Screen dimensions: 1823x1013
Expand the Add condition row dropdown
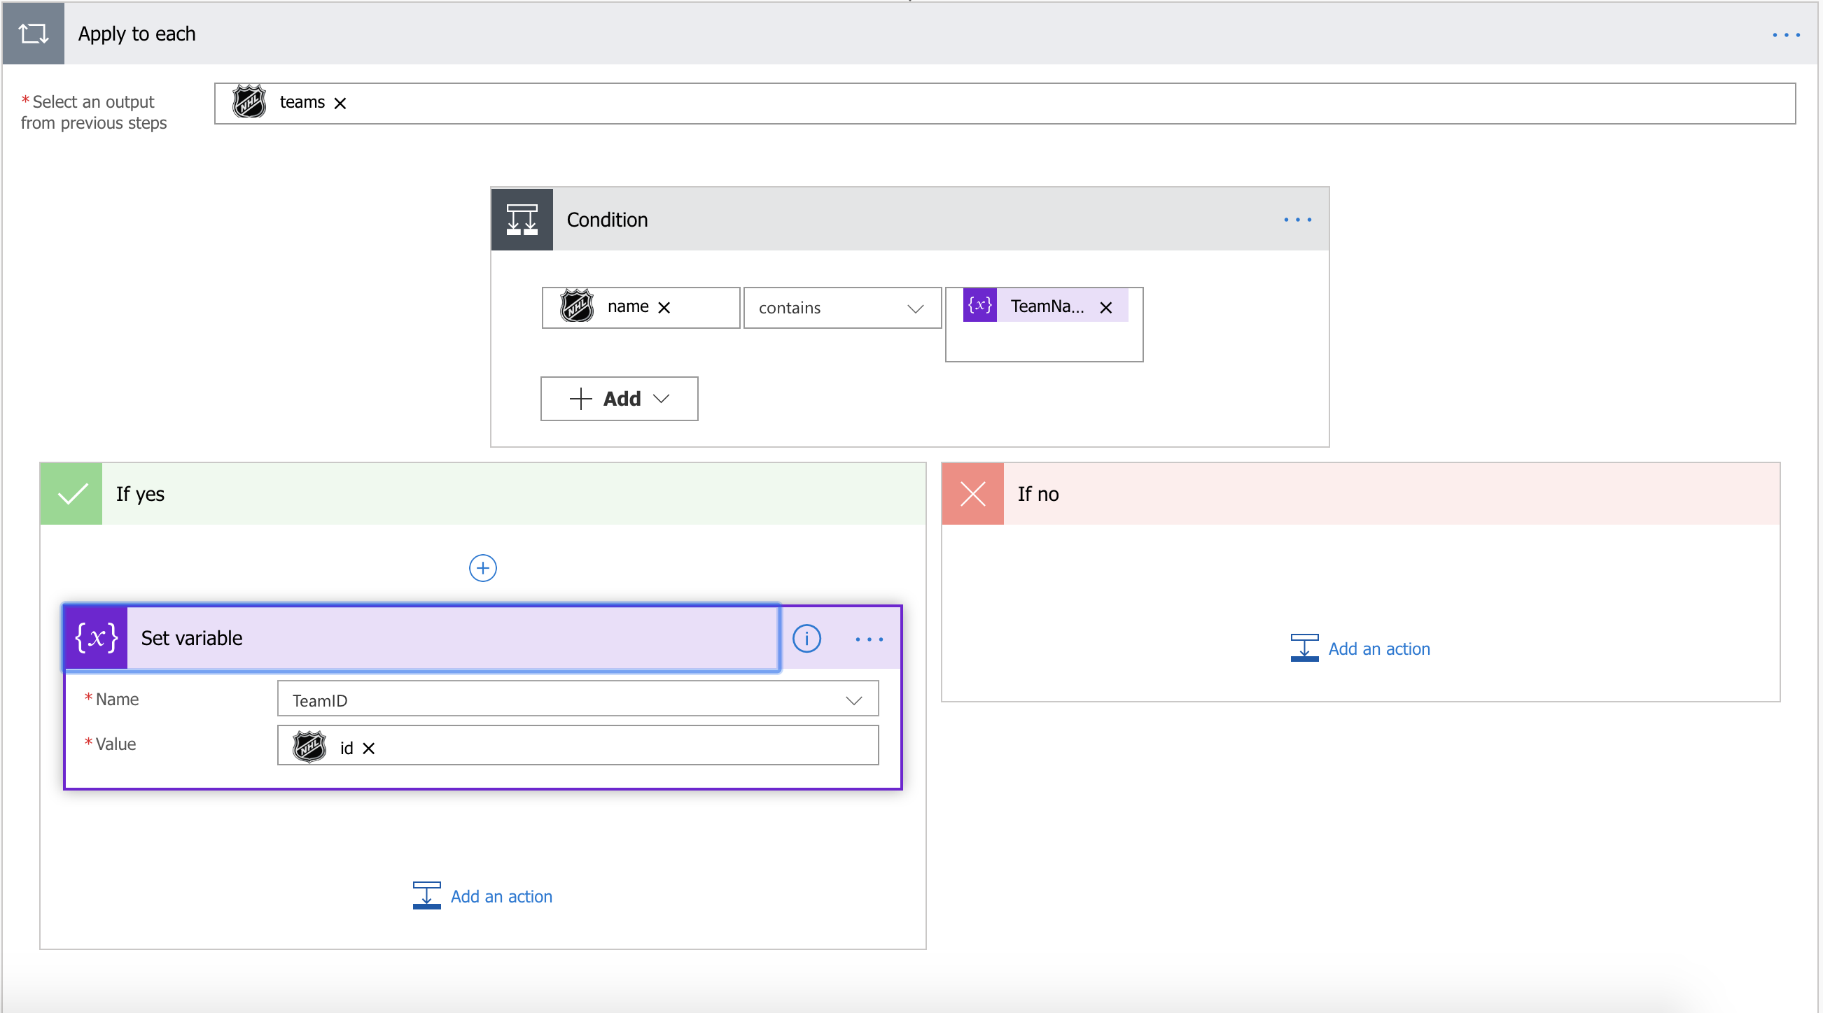click(x=620, y=399)
